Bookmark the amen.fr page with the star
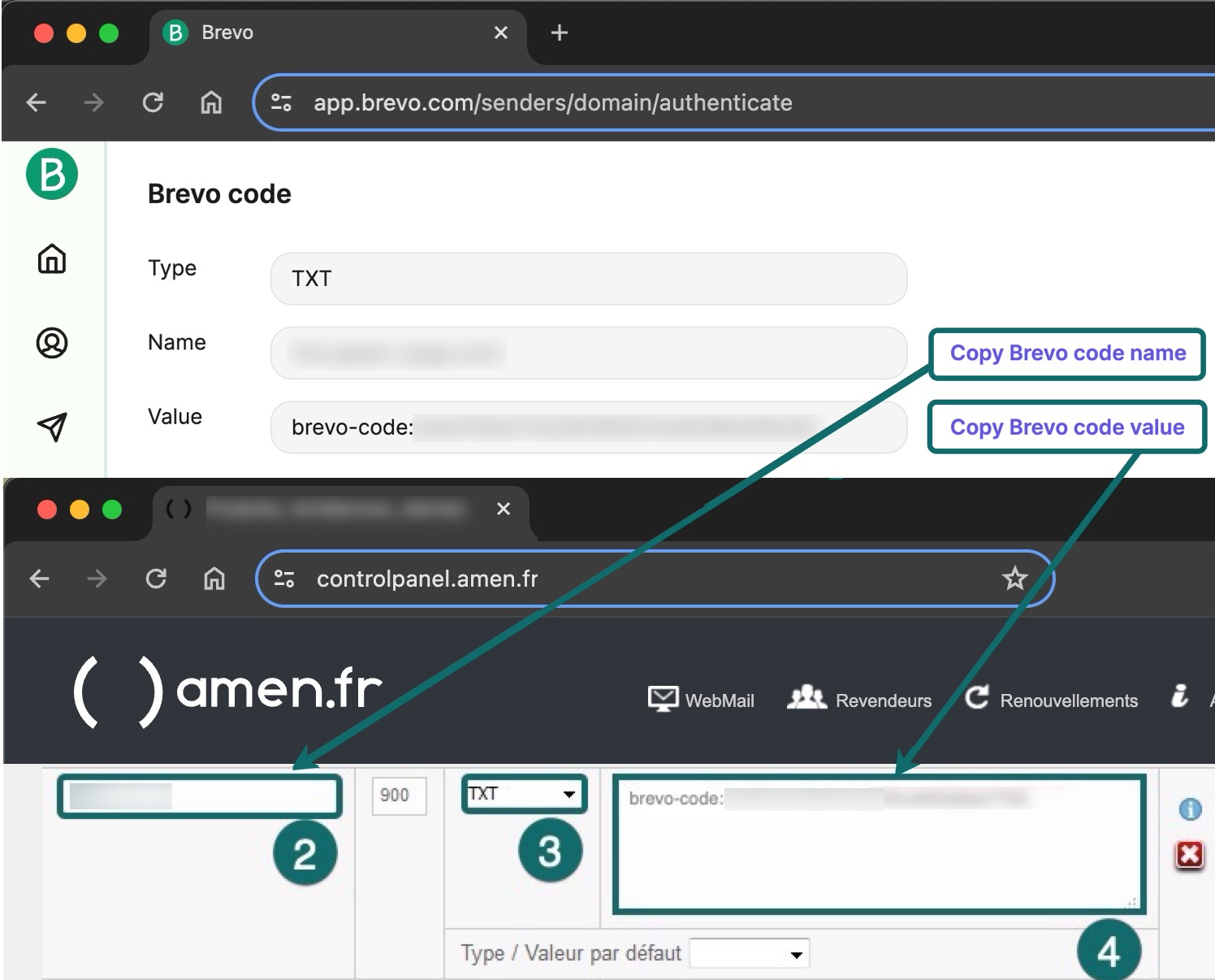The width and height of the screenshot is (1215, 980). [1015, 579]
